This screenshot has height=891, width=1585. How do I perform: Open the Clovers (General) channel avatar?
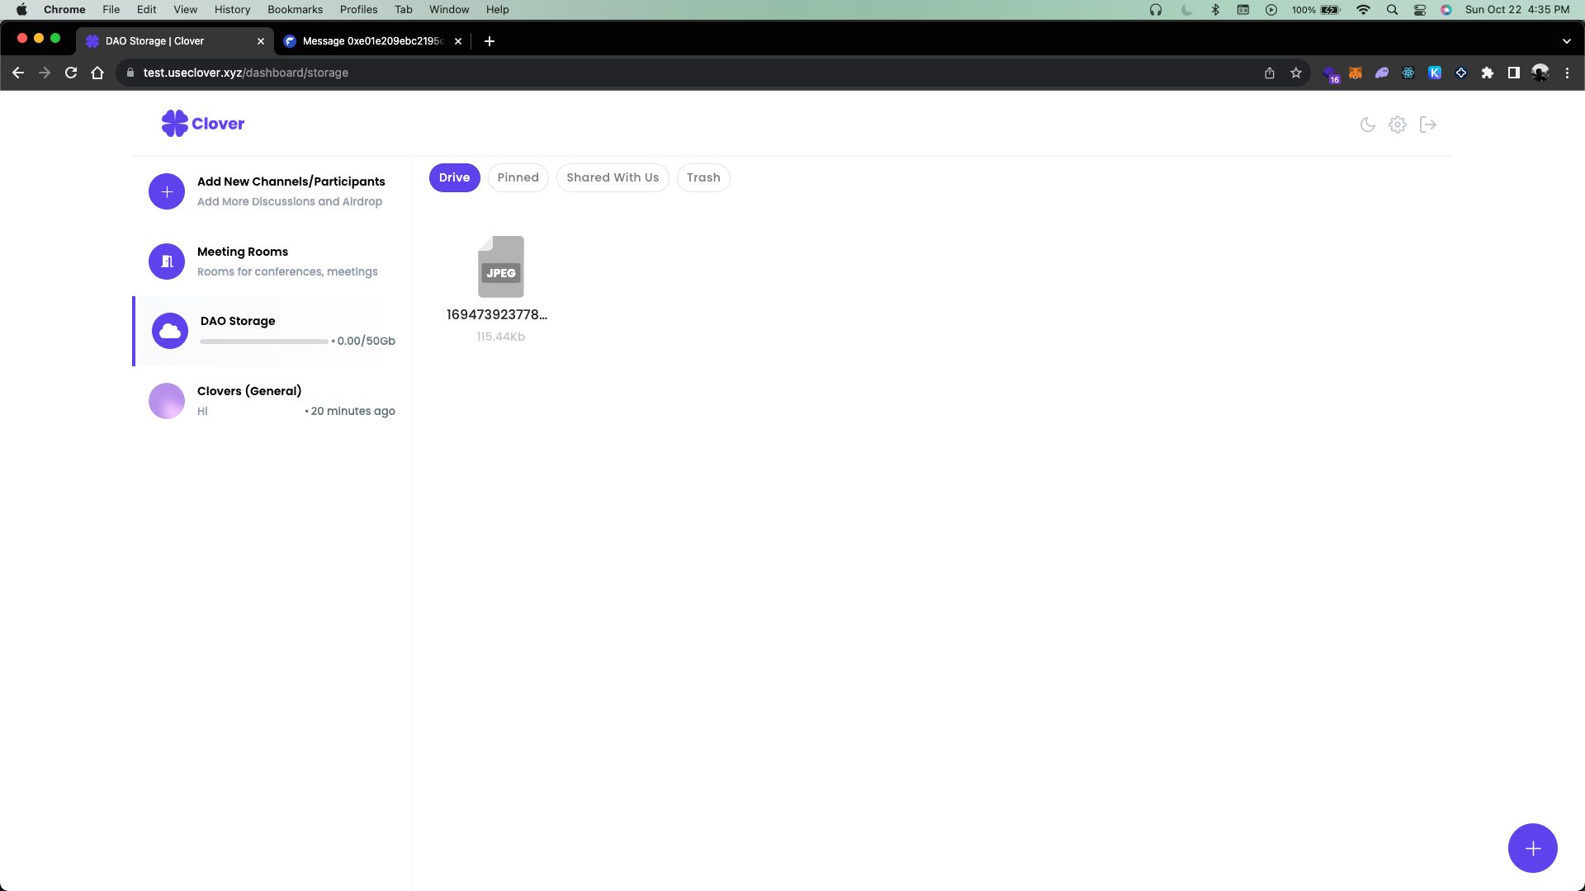pyautogui.click(x=167, y=401)
